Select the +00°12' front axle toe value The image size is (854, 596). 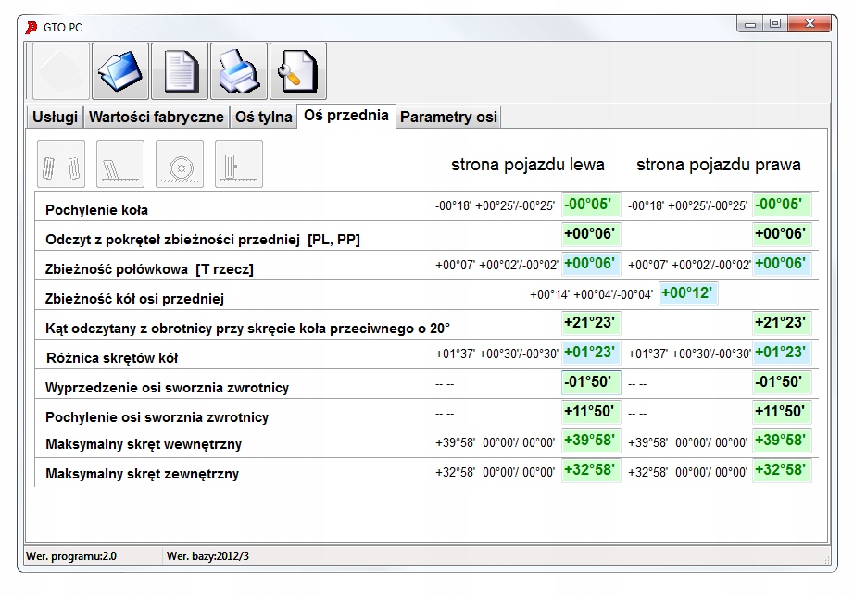(x=686, y=293)
